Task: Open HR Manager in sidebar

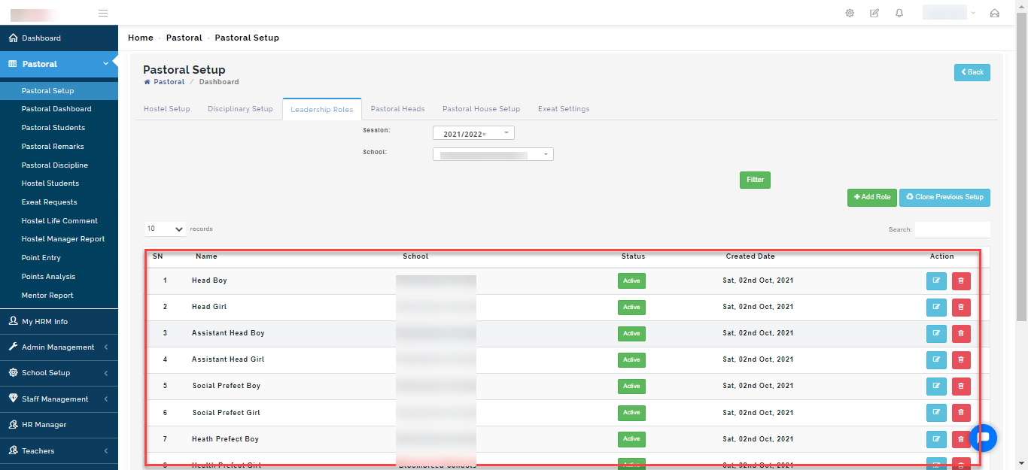Action: pos(59,425)
